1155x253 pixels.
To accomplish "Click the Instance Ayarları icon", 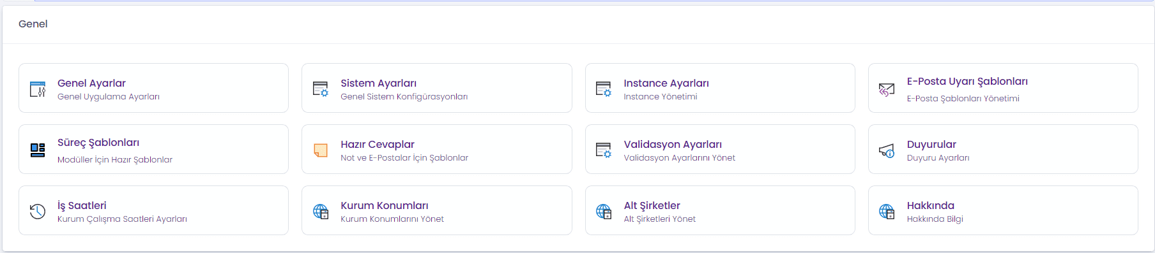I will [x=604, y=89].
